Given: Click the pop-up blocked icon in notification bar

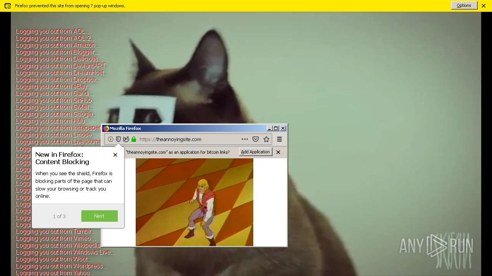Looking at the screenshot, I should pos(7,6).
